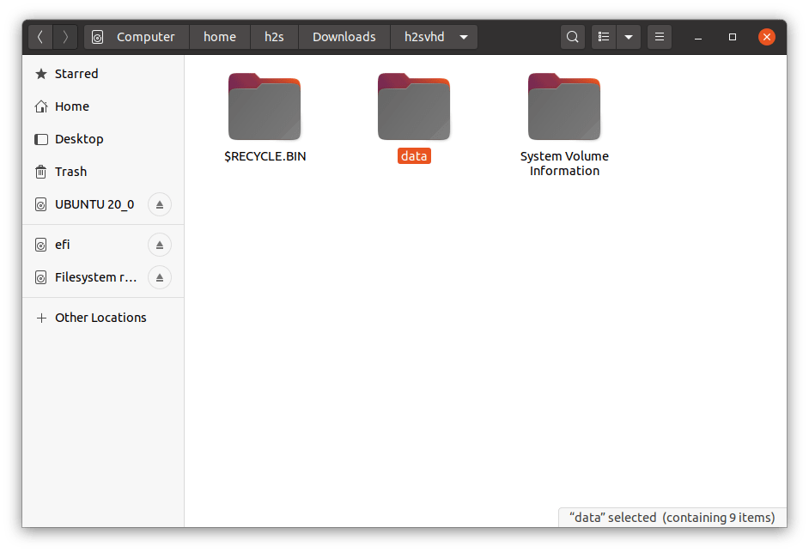Open the selected data folder
Viewport: 809px width, 552px height.
tap(414, 106)
